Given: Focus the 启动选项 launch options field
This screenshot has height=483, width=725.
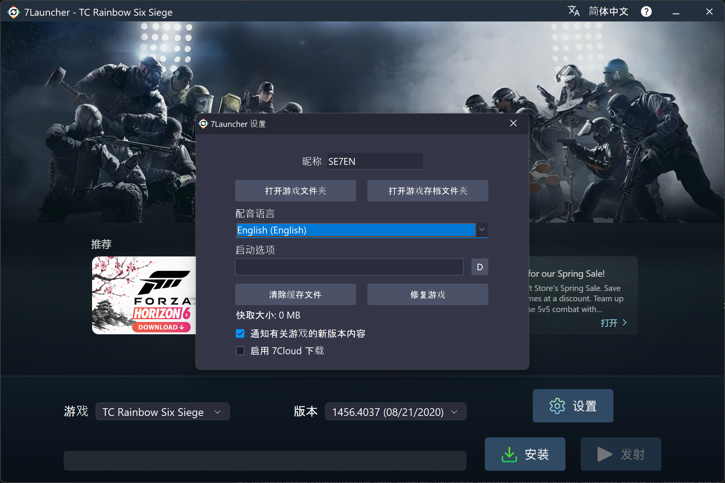Looking at the screenshot, I should [x=349, y=267].
